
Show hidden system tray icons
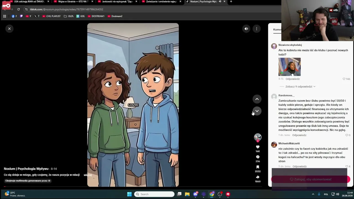pyautogui.click(x=313, y=194)
